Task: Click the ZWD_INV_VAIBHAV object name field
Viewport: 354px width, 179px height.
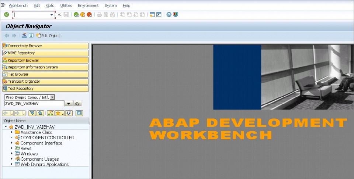Action: [34, 104]
